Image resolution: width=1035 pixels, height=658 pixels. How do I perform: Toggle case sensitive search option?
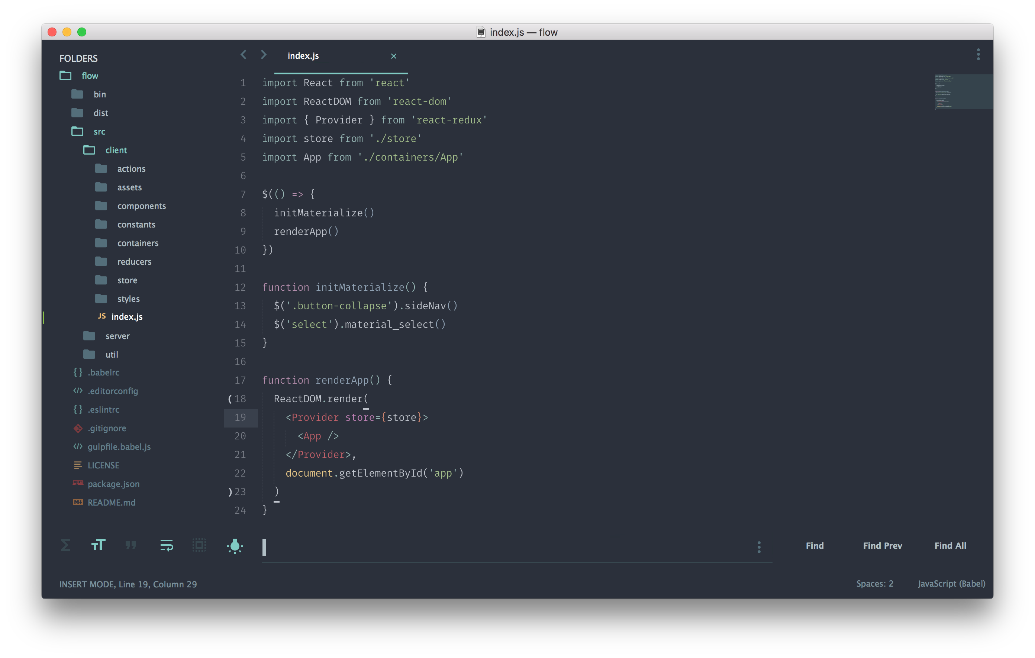99,545
